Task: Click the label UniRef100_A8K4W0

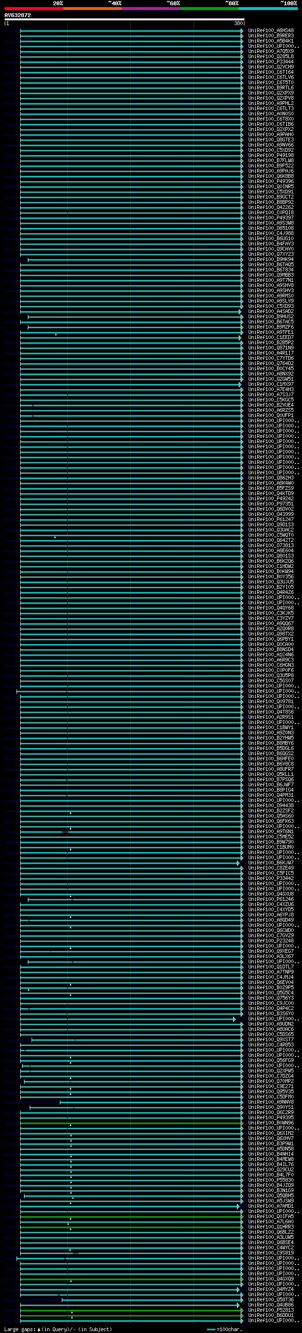Action: coord(271,483)
